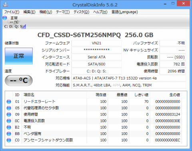
Task: Click the raw value 00000000030E
Action: point(168,121)
